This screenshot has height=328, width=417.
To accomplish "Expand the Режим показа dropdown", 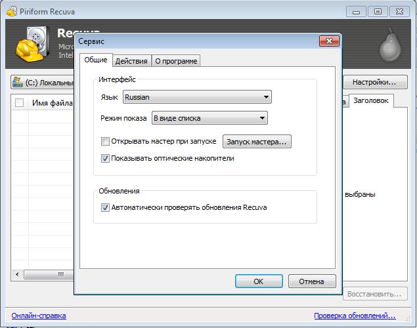I will pyautogui.click(x=209, y=118).
